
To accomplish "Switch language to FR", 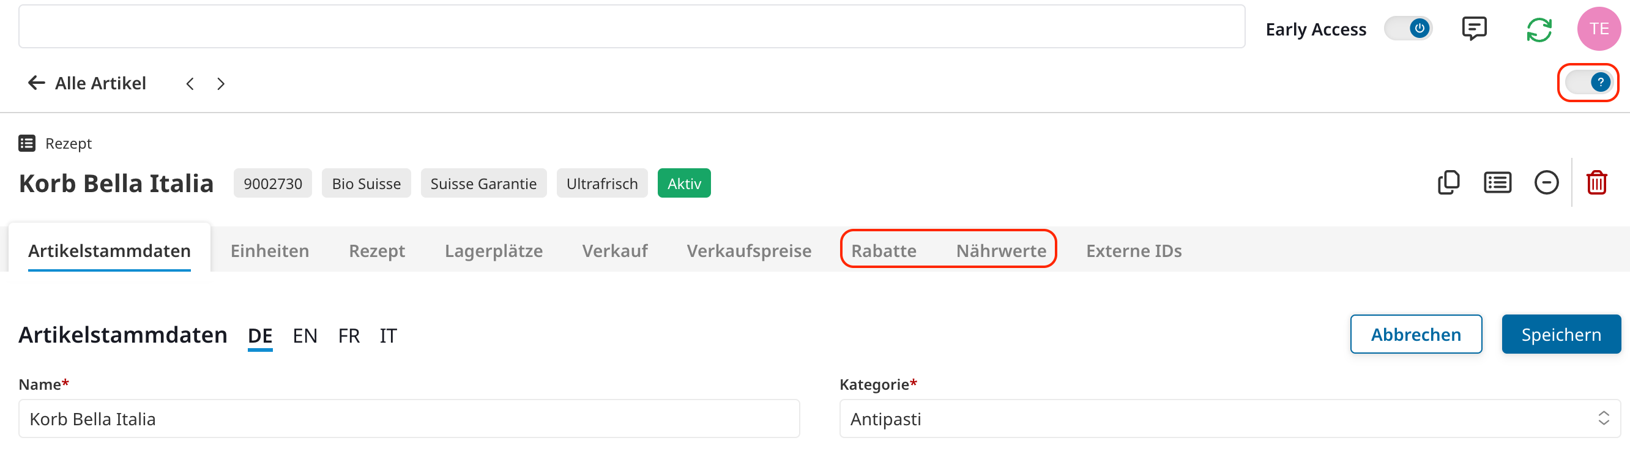I will click(349, 335).
